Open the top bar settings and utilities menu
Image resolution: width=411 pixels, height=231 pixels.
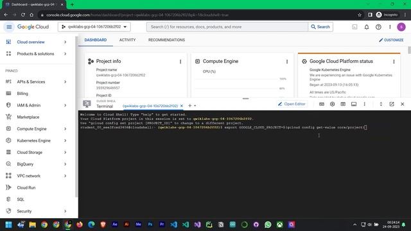tap(390, 27)
